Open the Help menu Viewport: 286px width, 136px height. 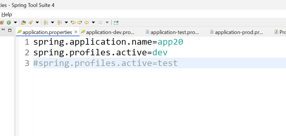click(x=7, y=14)
